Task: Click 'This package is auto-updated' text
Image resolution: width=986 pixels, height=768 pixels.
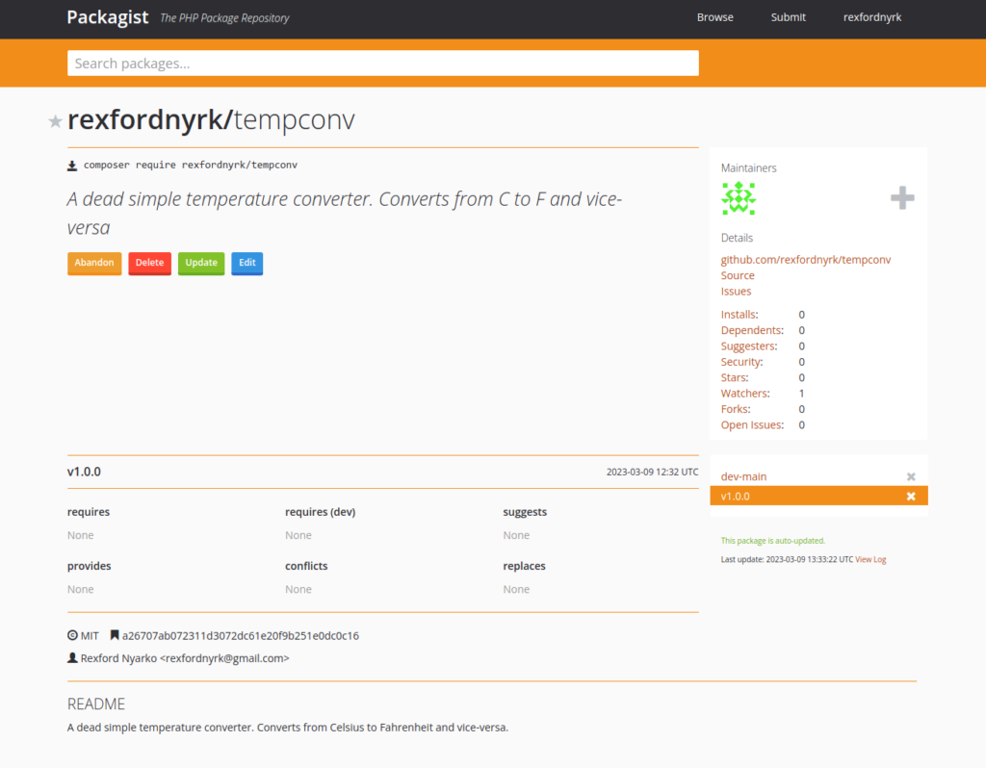Action: pyautogui.click(x=773, y=541)
